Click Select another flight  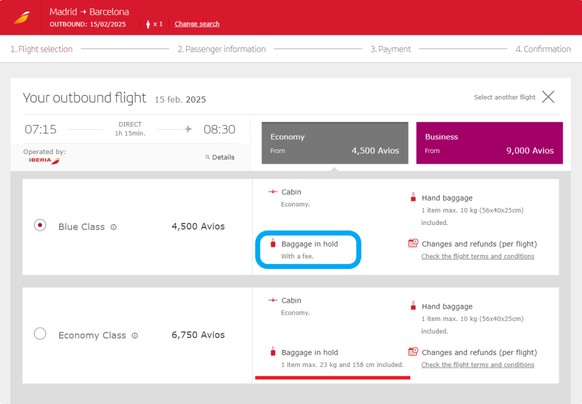[505, 97]
